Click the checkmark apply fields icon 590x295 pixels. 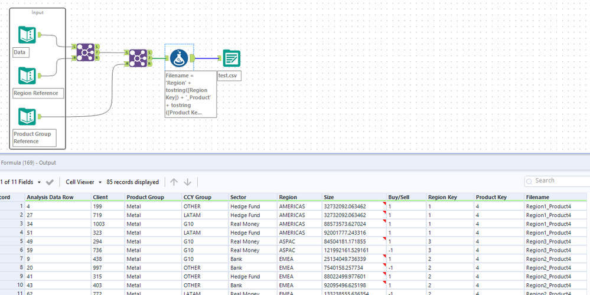tap(50, 182)
